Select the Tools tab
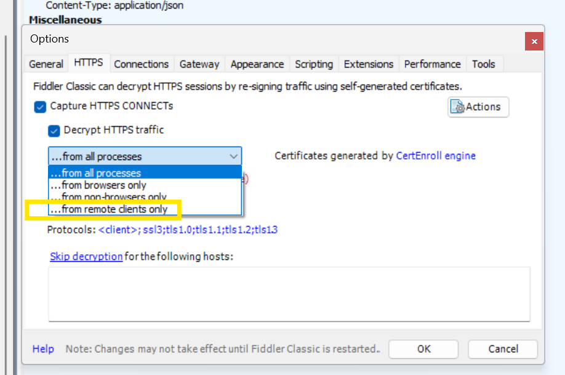The image size is (565, 375). 484,64
